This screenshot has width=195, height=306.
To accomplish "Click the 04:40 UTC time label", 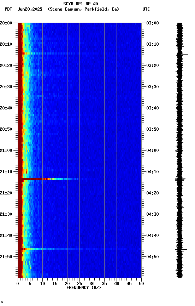I will tap(153, 236).
